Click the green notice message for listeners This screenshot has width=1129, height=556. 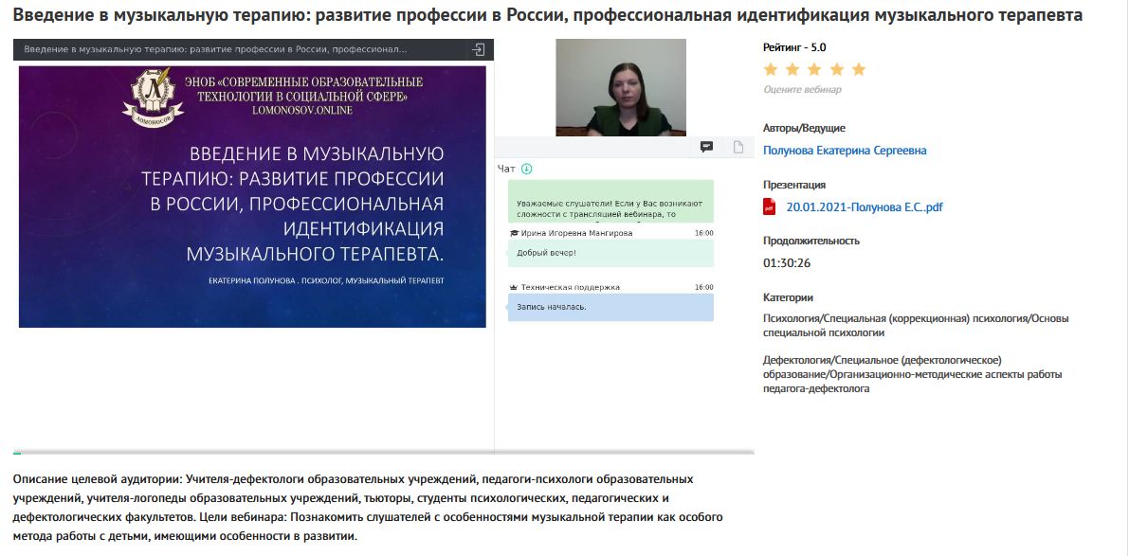point(610,202)
